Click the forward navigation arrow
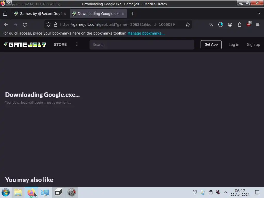264x198 pixels. click(x=15, y=24)
